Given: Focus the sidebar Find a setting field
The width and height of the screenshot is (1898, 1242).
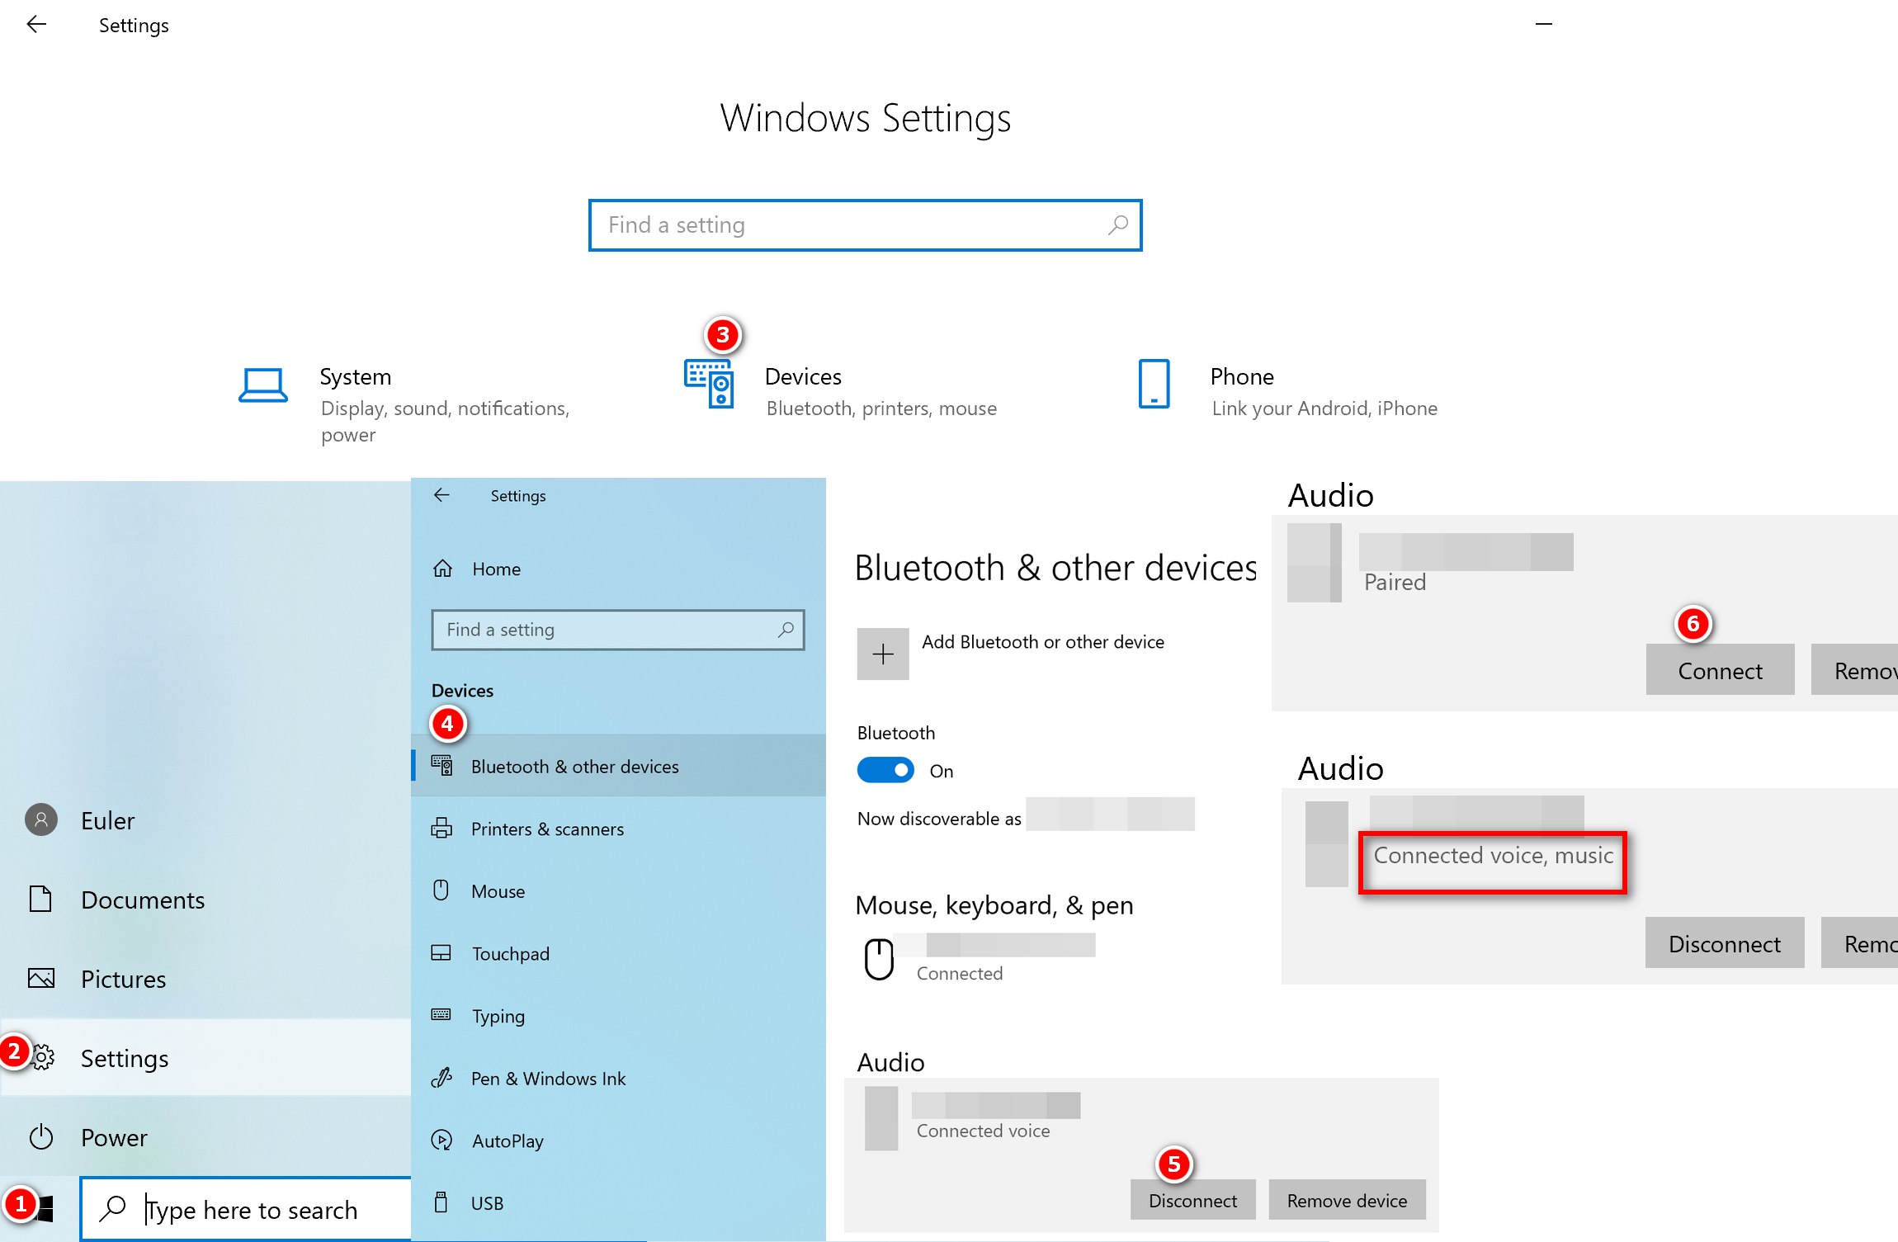Looking at the screenshot, I should pos(617,630).
